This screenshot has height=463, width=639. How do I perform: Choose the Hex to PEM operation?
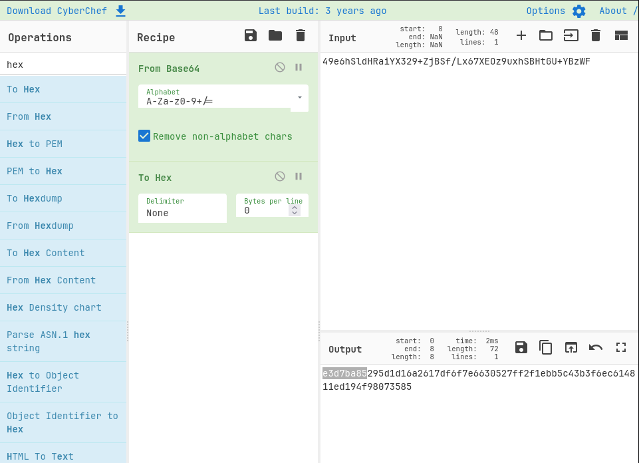click(63, 144)
